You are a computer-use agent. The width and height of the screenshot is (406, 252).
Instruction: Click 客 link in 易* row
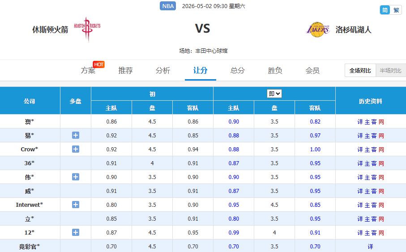click(x=374, y=136)
